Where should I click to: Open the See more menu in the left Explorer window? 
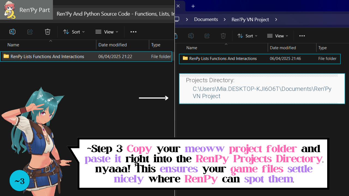click(x=133, y=32)
